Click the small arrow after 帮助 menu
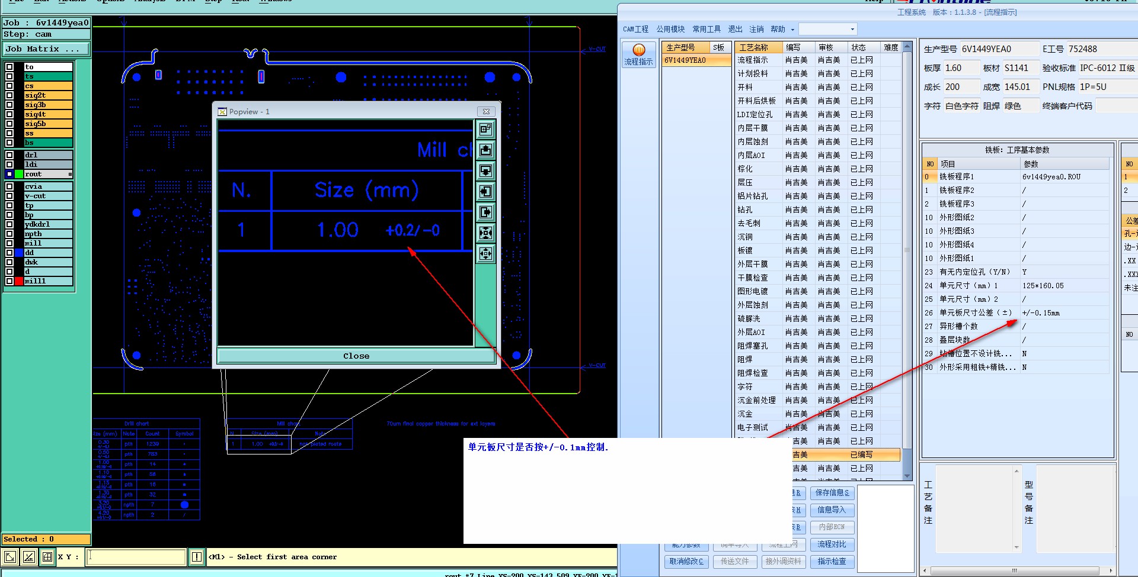The width and height of the screenshot is (1138, 577). [x=792, y=30]
